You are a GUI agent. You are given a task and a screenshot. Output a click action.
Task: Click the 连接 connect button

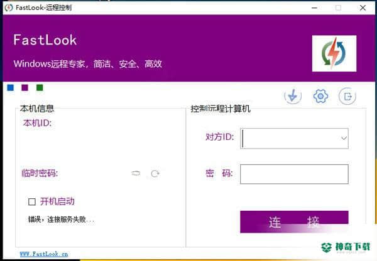[294, 222]
